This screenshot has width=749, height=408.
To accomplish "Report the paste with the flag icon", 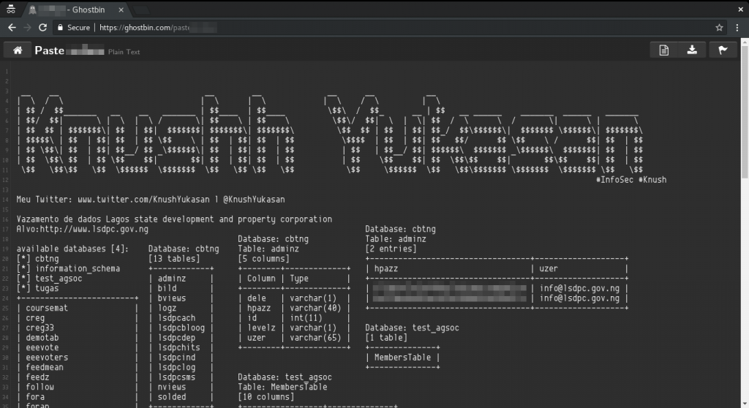I will (x=723, y=50).
